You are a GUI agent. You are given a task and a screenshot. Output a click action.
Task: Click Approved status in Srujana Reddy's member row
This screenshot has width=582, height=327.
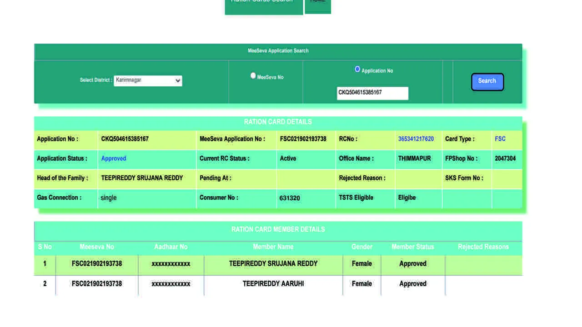[413, 263]
